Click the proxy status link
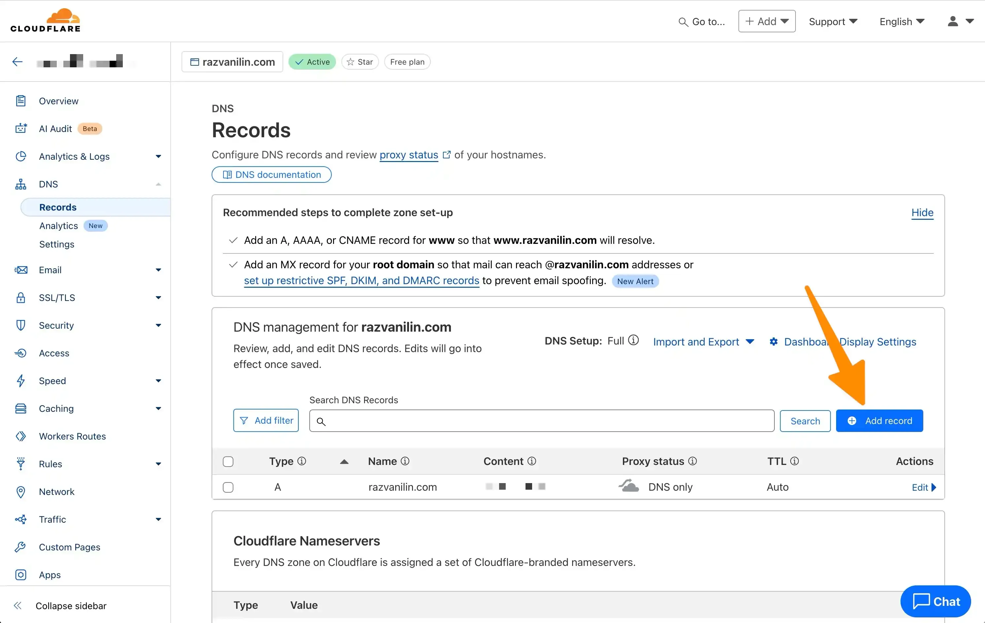 click(x=409, y=155)
